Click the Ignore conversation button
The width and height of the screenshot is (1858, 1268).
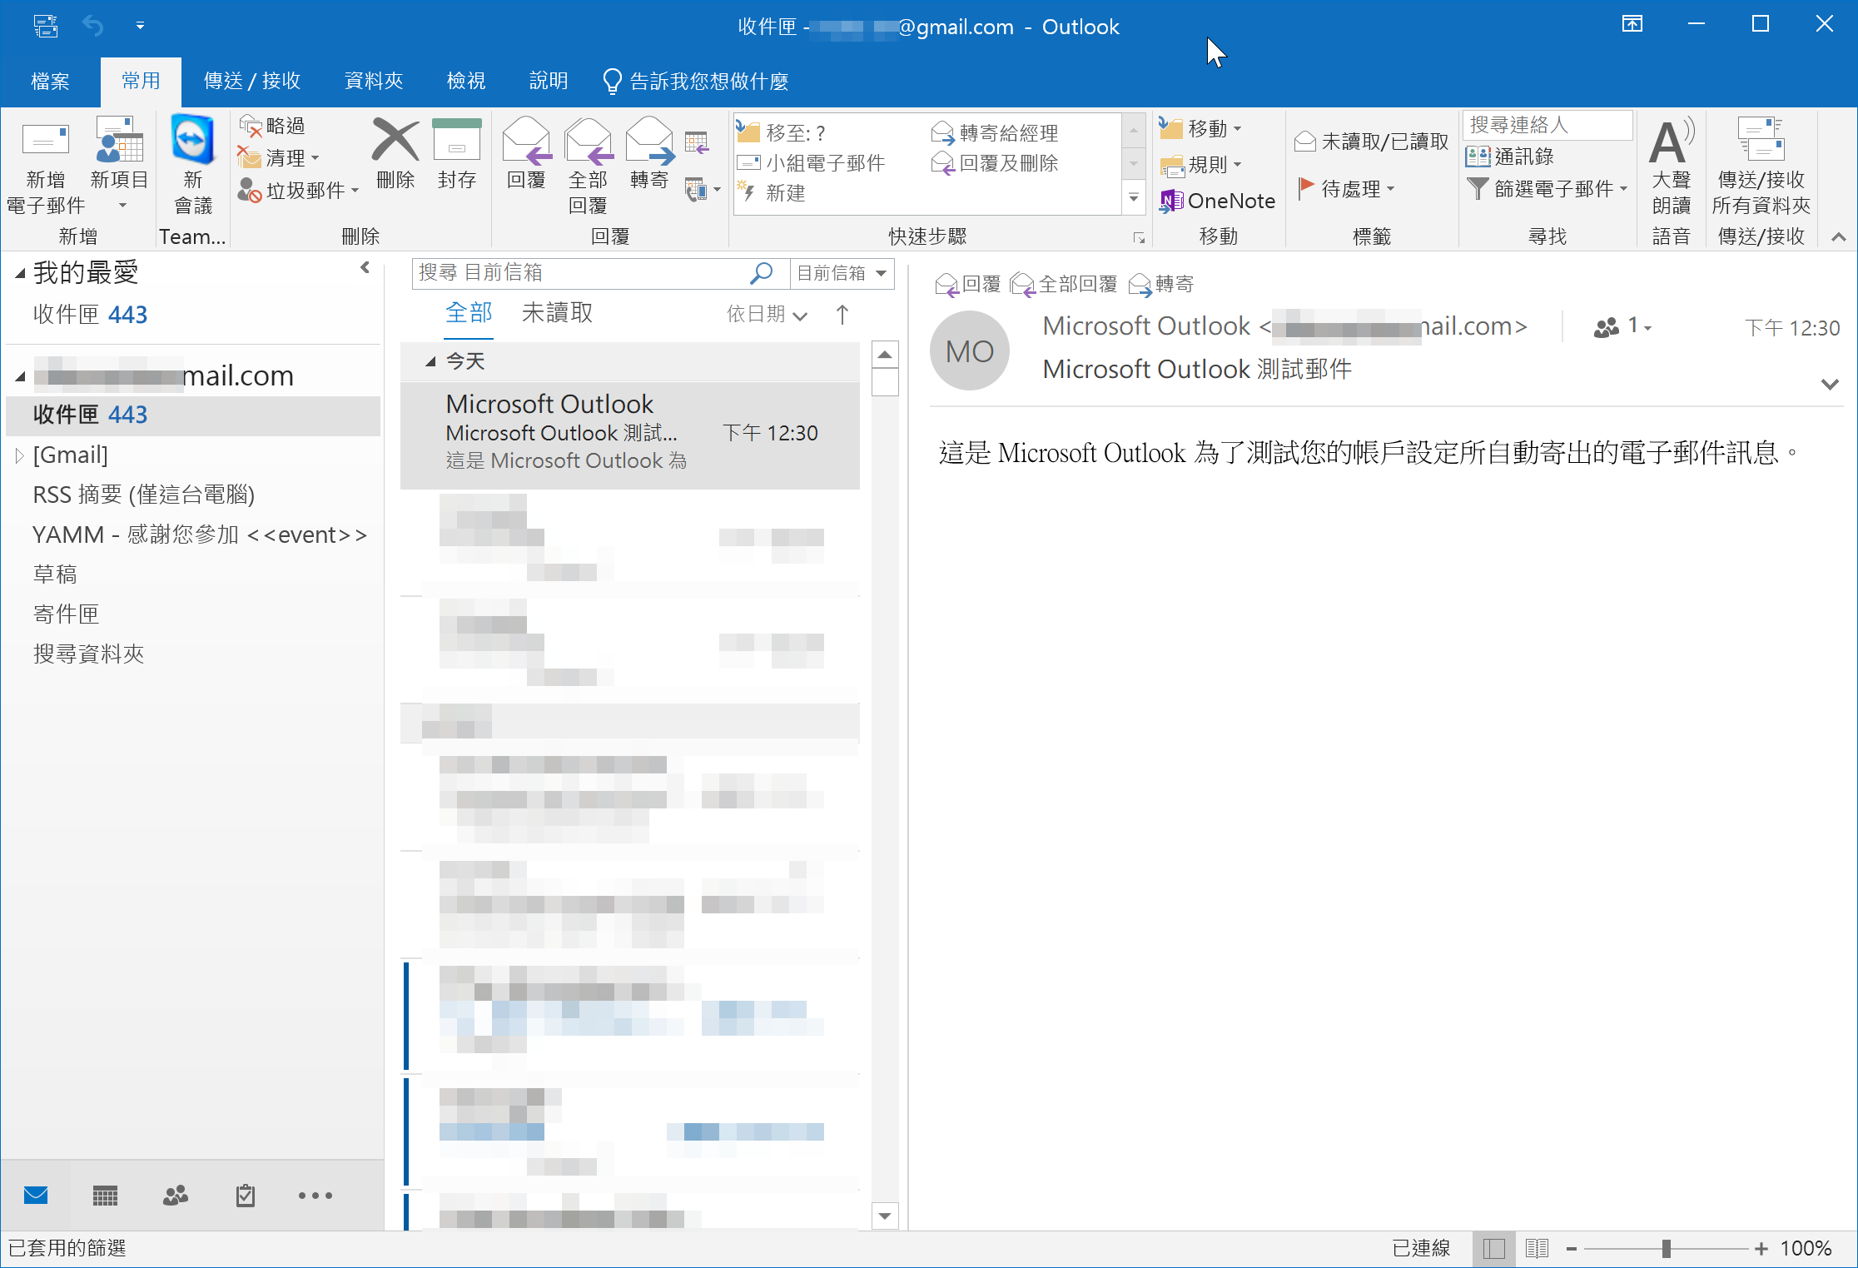pyautogui.click(x=273, y=126)
